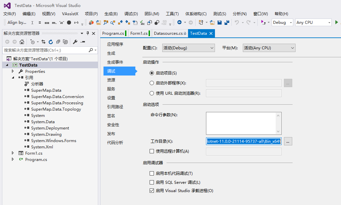Click the Home icon in Solution Explorer
The width and height of the screenshot is (341, 205).
click(x=22, y=42)
